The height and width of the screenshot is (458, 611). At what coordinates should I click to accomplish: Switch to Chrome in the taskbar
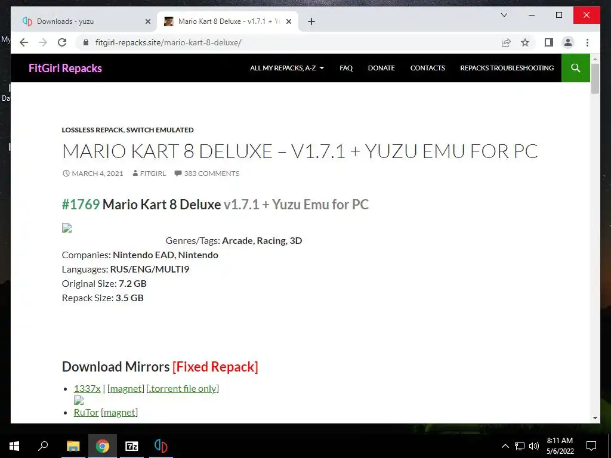[x=103, y=446]
